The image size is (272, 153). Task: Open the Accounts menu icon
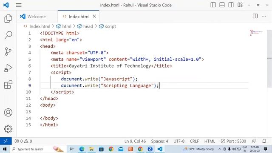(8, 112)
